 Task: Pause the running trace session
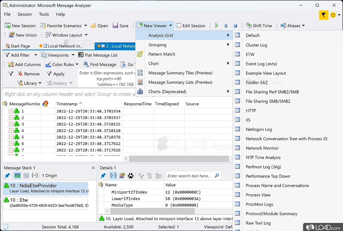[226, 26]
